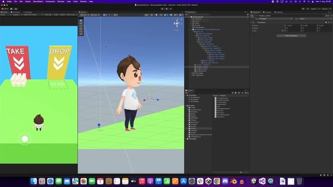333x187 pixels.
Task: Open Blender from the Dock
Action: [x=234, y=181]
